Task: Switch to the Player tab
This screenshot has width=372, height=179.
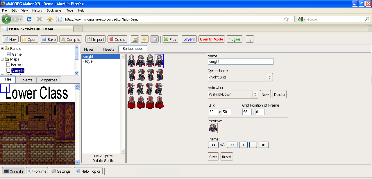Action: tap(89, 49)
